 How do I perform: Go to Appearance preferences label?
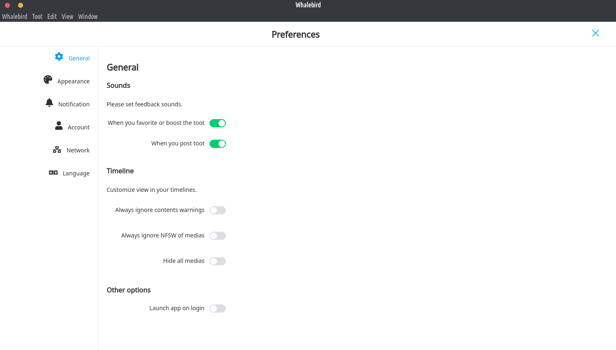point(73,81)
